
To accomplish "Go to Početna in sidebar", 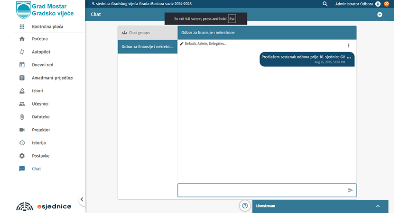I will tap(40, 39).
